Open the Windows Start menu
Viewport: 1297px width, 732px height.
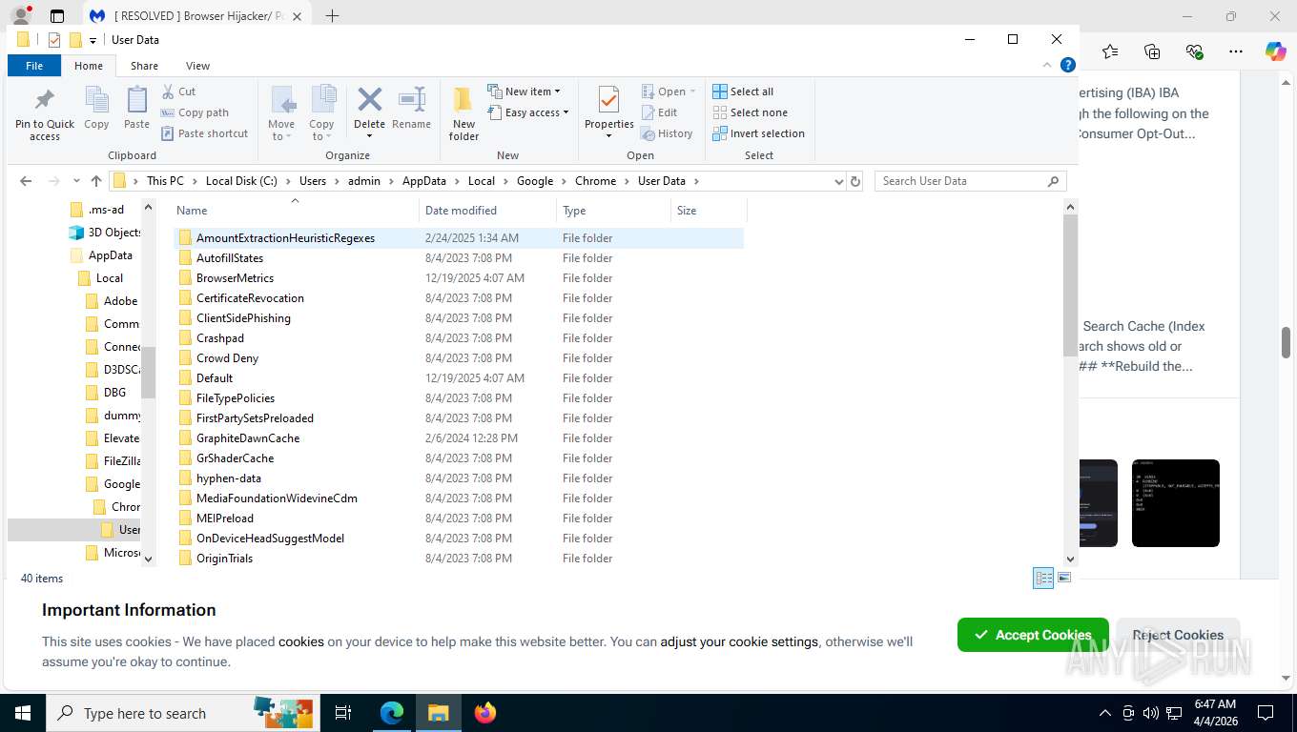[x=23, y=713]
